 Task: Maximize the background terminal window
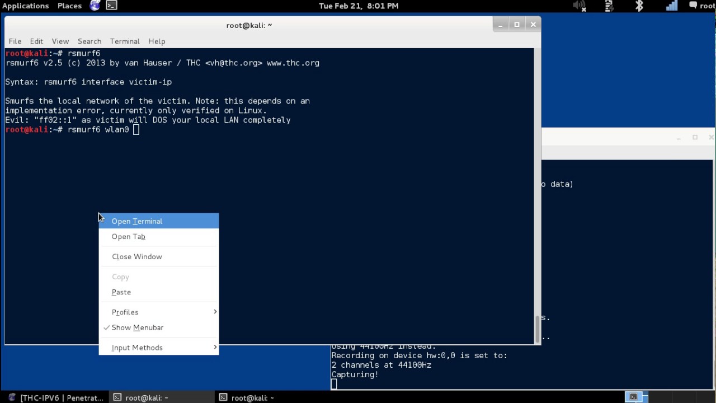pyautogui.click(x=695, y=137)
